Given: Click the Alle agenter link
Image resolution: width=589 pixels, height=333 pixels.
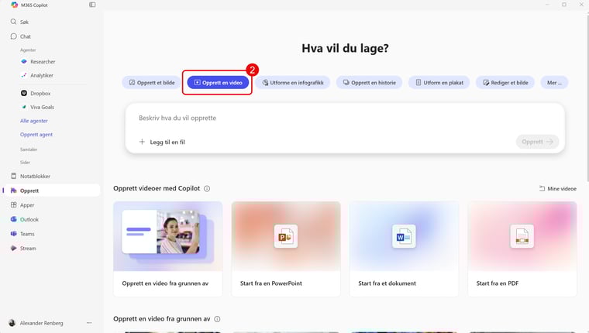Looking at the screenshot, I should coord(34,121).
